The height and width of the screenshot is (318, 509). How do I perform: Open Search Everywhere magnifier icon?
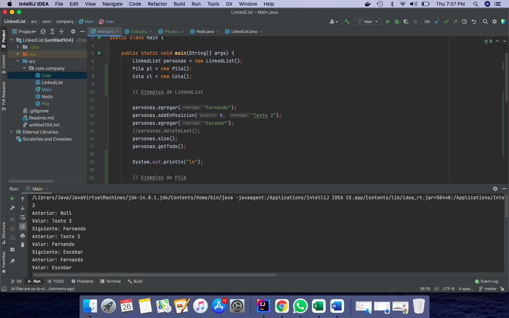[485, 22]
